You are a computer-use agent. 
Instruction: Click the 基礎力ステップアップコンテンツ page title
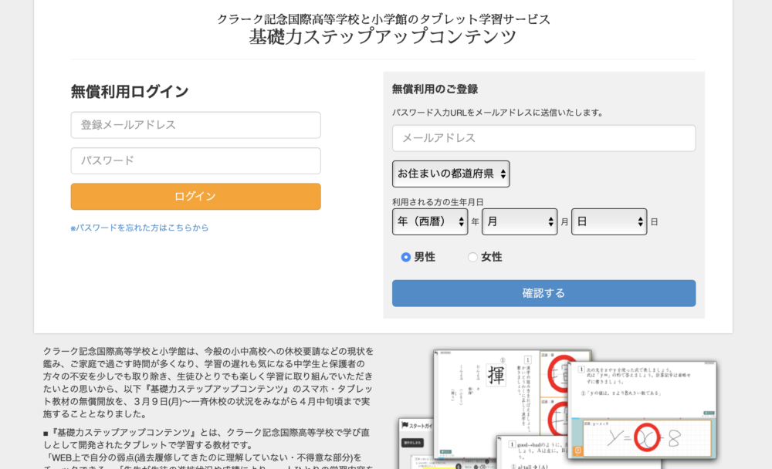click(x=383, y=37)
